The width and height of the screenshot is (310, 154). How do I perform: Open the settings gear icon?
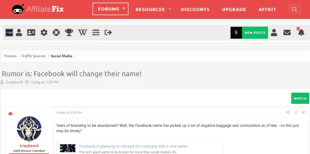pyautogui.click(x=44, y=32)
